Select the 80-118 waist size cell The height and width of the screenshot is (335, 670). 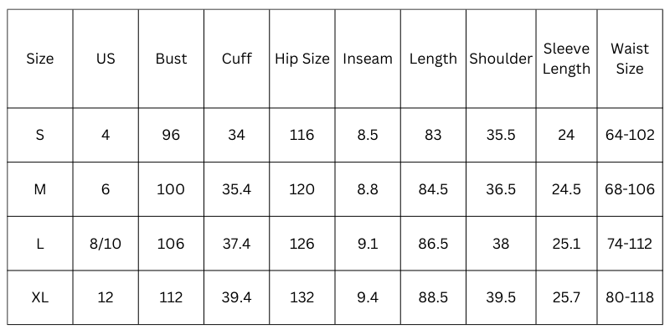click(629, 297)
